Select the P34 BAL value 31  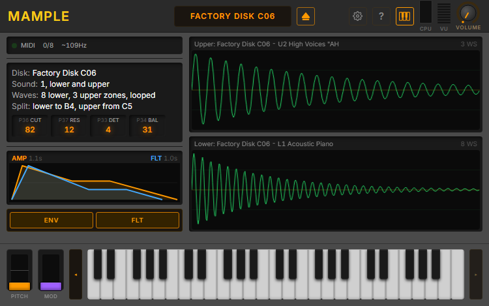pyautogui.click(x=147, y=130)
